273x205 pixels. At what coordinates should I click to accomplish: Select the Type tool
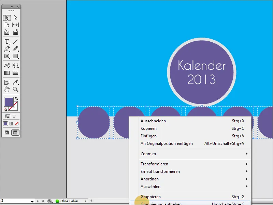click(7, 42)
